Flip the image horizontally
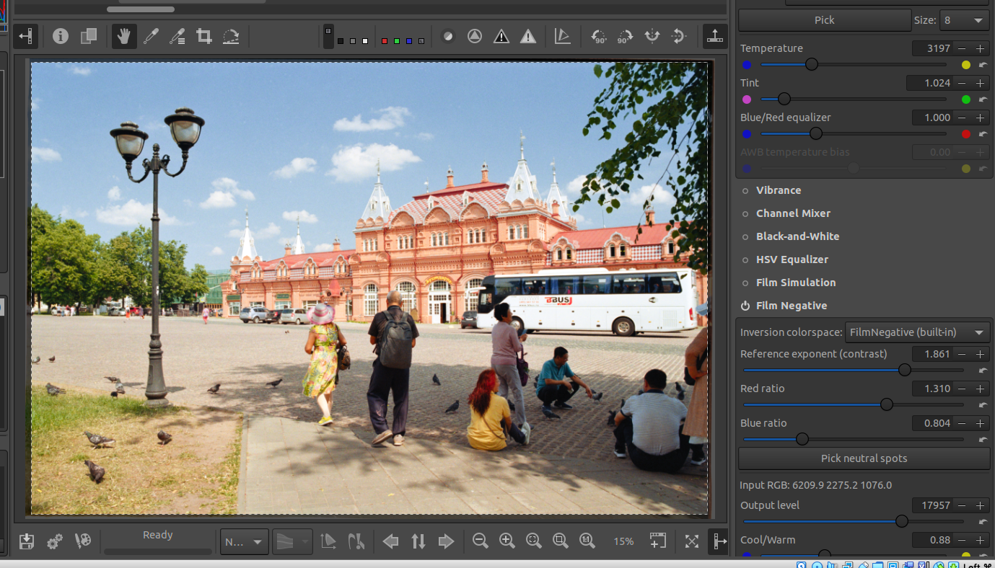The width and height of the screenshot is (995, 568). 652,36
